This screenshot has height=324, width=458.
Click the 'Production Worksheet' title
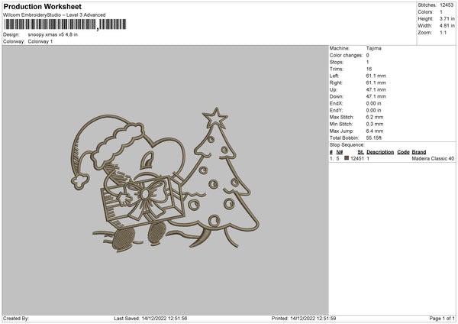click(x=42, y=6)
